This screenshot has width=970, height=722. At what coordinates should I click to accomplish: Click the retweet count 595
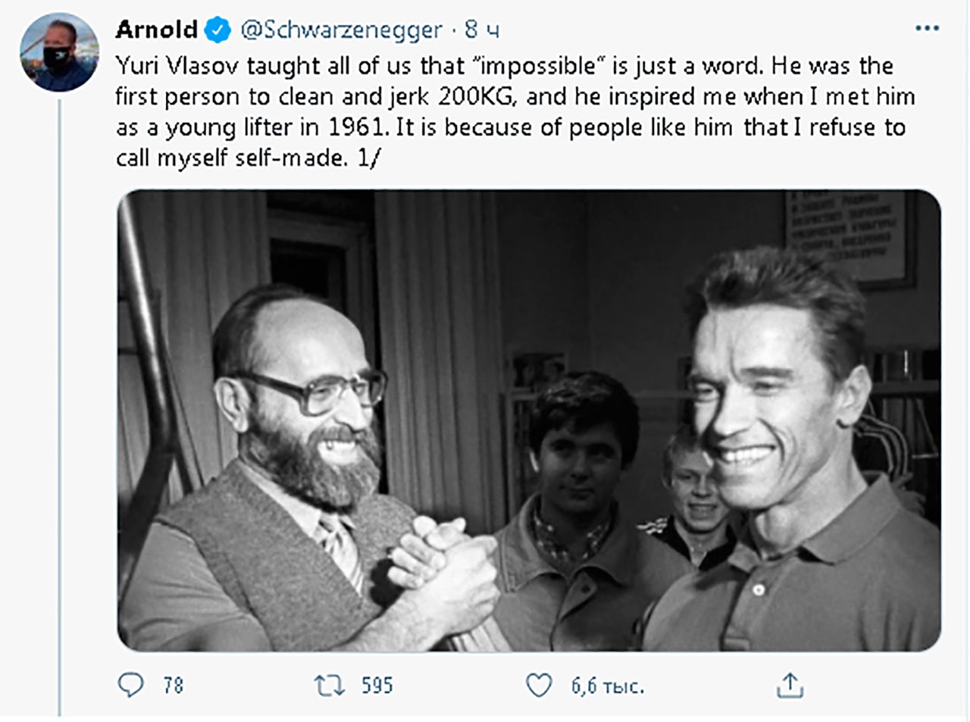[377, 686]
